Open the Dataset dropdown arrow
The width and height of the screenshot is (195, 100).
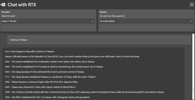191,21
